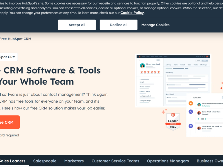Click the Tasks tab in the CRM preview
The height and width of the screenshot is (167, 223).
coord(196,65)
